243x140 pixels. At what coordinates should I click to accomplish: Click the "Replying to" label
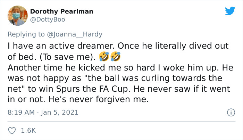click(x=25, y=34)
